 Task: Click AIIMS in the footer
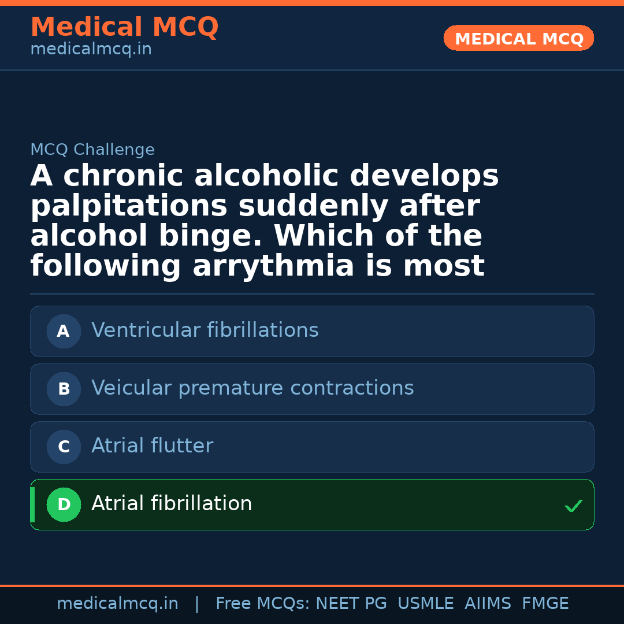pyautogui.click(x=488, y=604)
